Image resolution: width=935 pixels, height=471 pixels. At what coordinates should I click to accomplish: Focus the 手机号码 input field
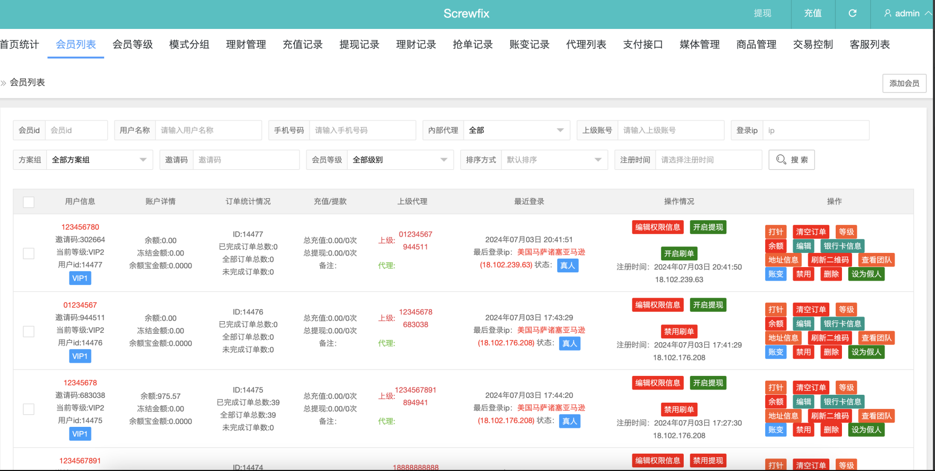(x=363, y=130)
